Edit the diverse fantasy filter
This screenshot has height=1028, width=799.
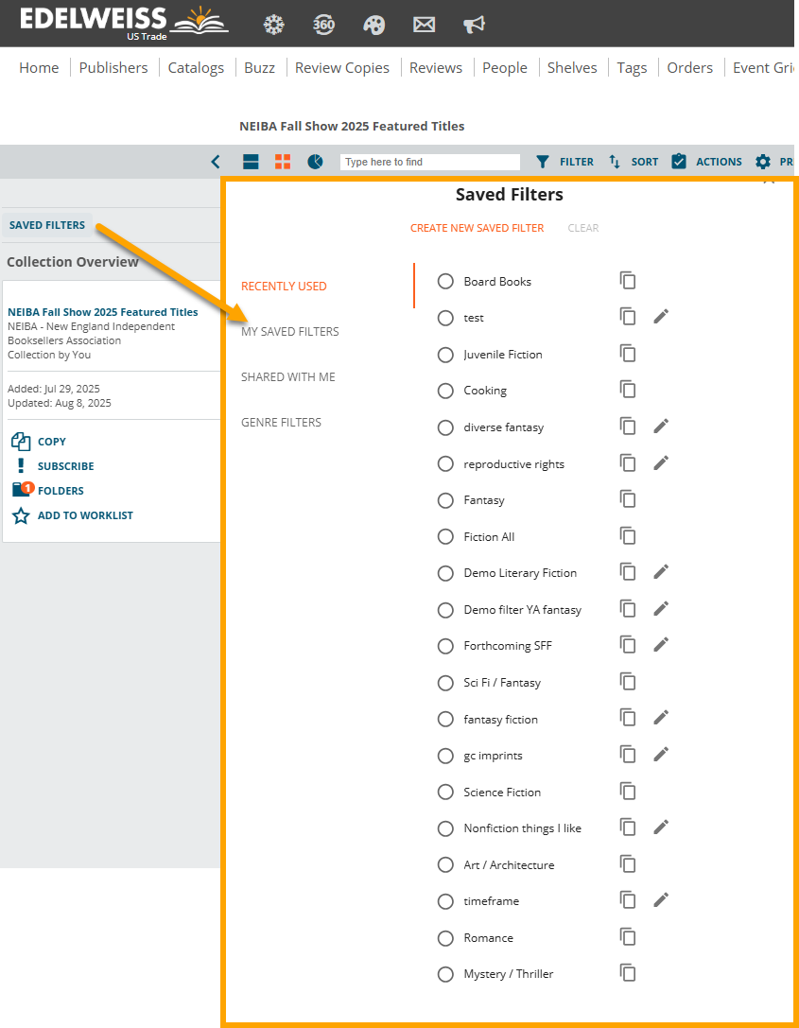pos(661,427)
